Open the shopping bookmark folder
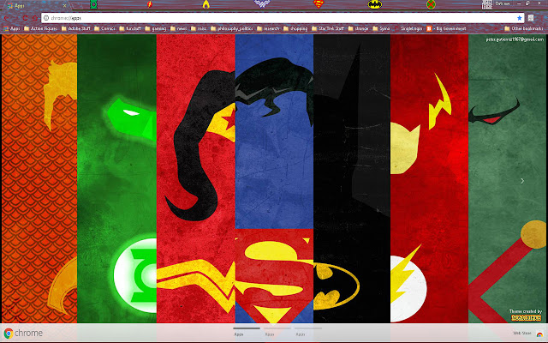This screenshot has width=548, height=343. tap(295, 28)
